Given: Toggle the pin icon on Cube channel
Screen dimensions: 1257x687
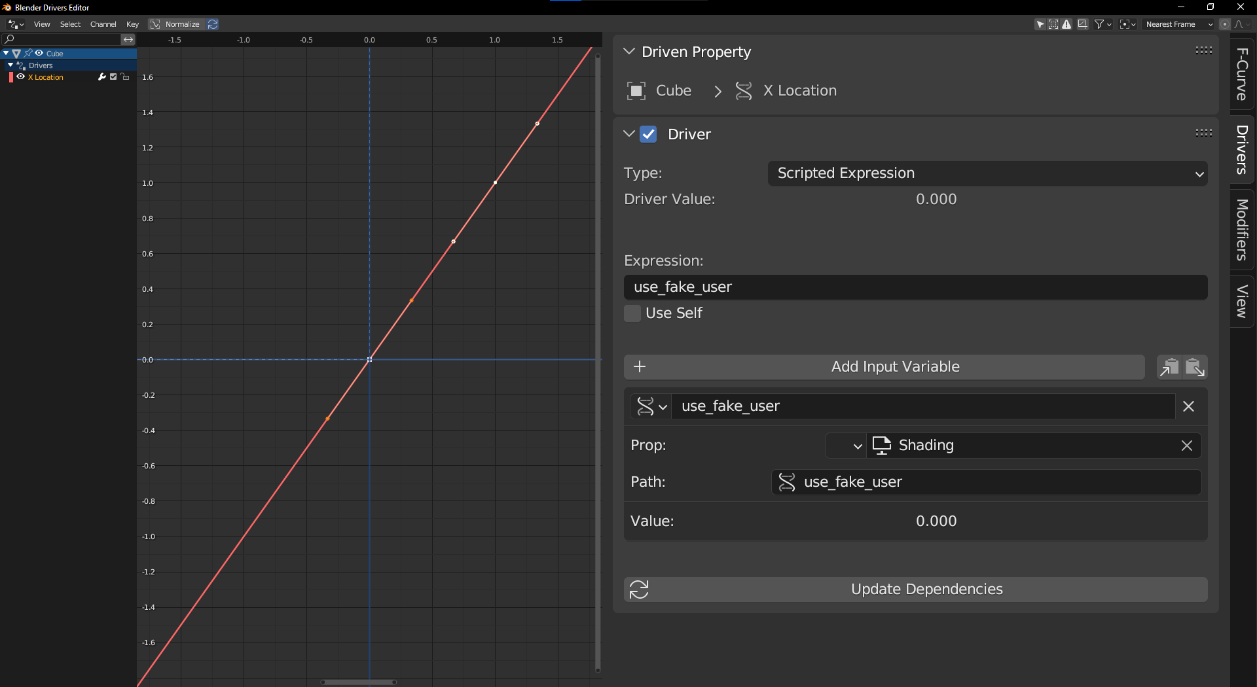Looking at the screenshot, I should pyautogui.click(x=28, y=53).
